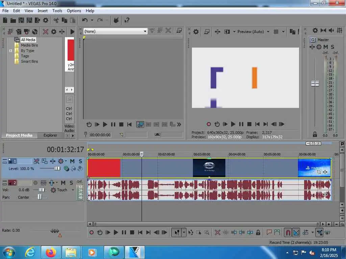Click Play in the timeline transport bar
The image size is (346, 259).
116,232
